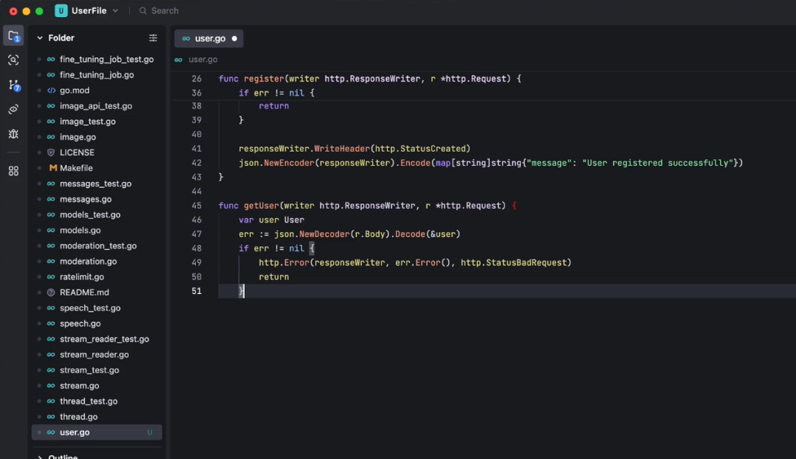Viewport: 796px width, 459px height.
Task: Click the Folder panel filter settings icon
Action: click(x=153, y=38)
